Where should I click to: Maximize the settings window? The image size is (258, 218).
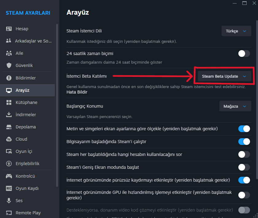(x=245, y=3)
